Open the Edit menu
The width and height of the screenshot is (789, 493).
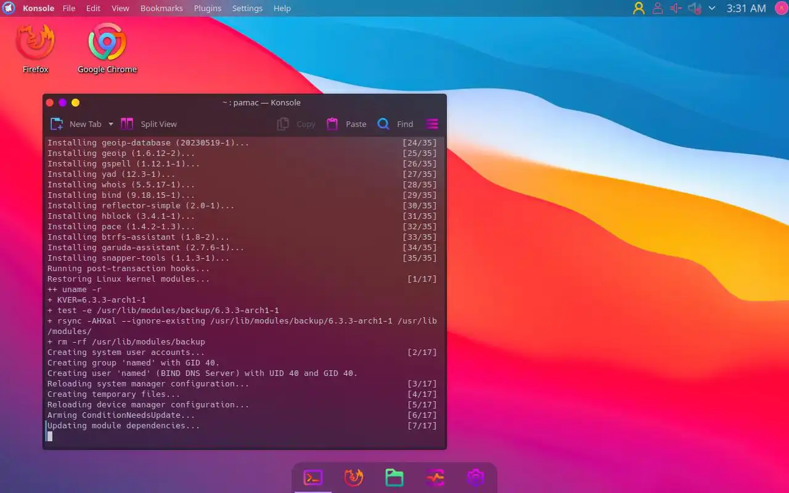(93, 8)
